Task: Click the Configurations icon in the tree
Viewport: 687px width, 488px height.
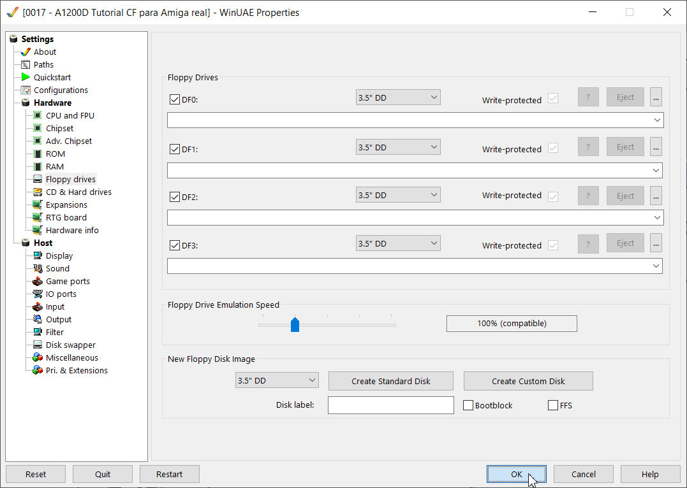Action: (x=26, y=90)
